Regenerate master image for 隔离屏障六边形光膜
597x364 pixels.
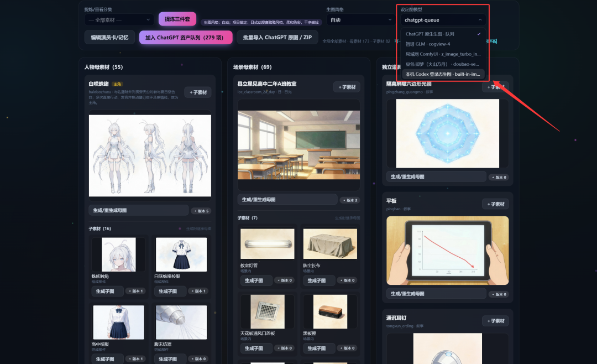(x=436, y=177)
